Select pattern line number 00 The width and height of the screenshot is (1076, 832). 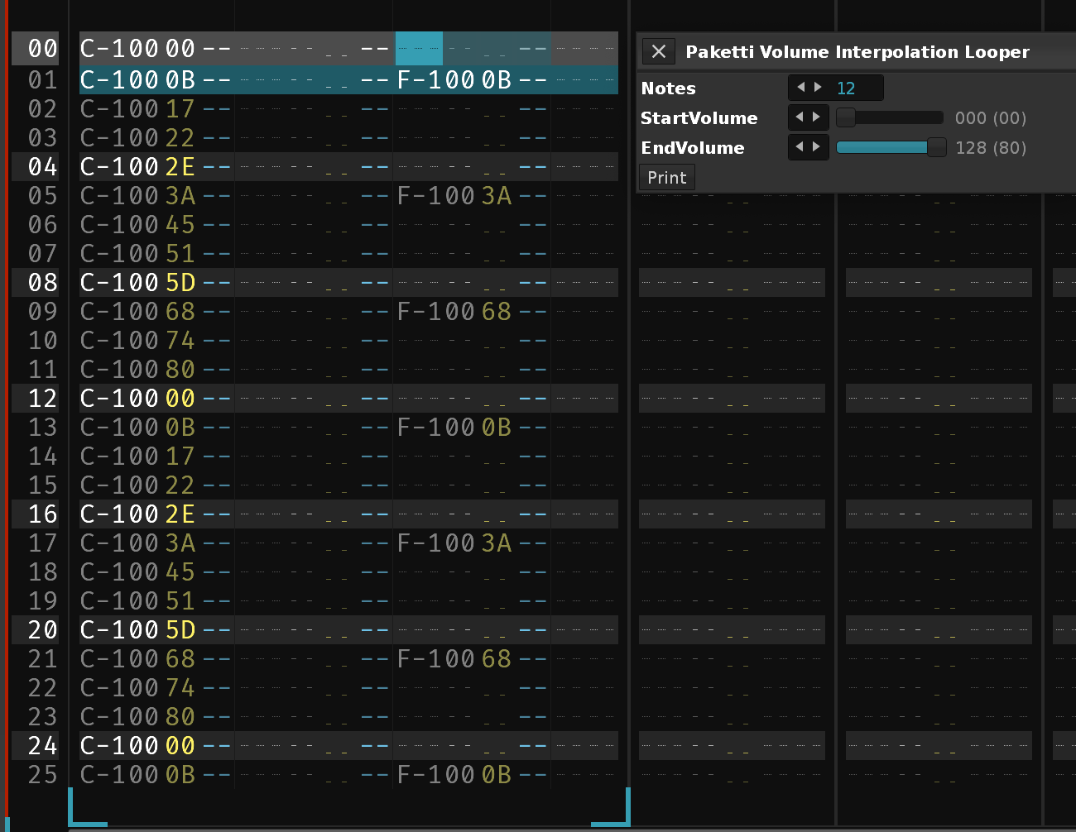click(x=42, y=49)
